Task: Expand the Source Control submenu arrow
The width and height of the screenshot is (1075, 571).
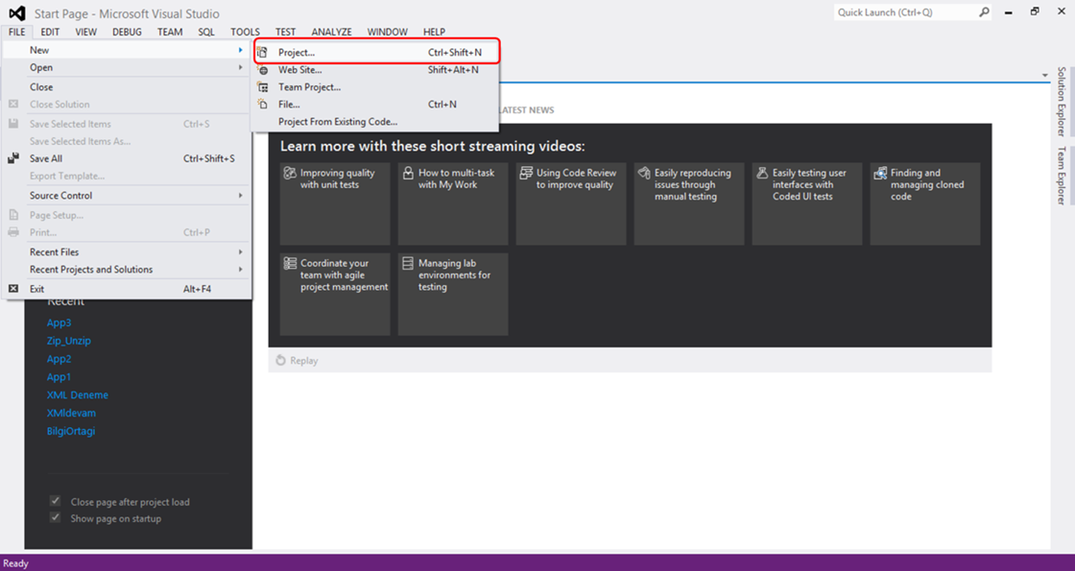Action: pyautogui.click(x=241, y=196)
